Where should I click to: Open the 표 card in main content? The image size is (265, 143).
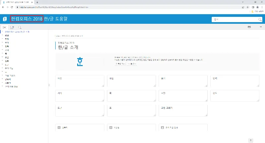(132, 111)
